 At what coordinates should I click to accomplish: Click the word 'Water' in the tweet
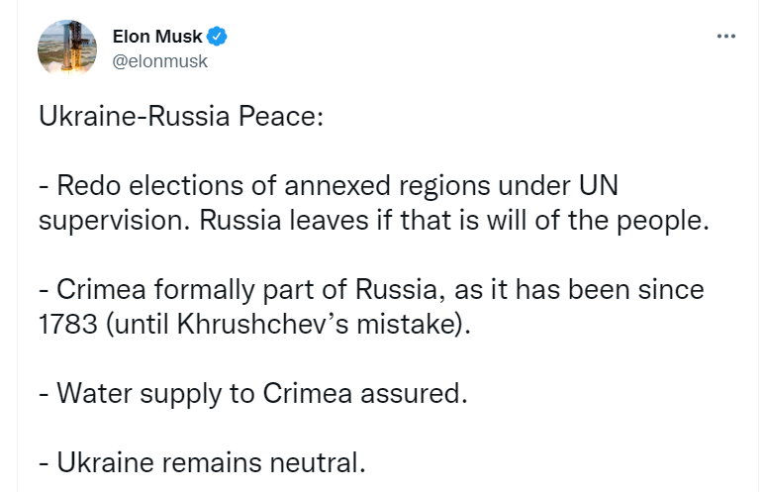point(95,393)
